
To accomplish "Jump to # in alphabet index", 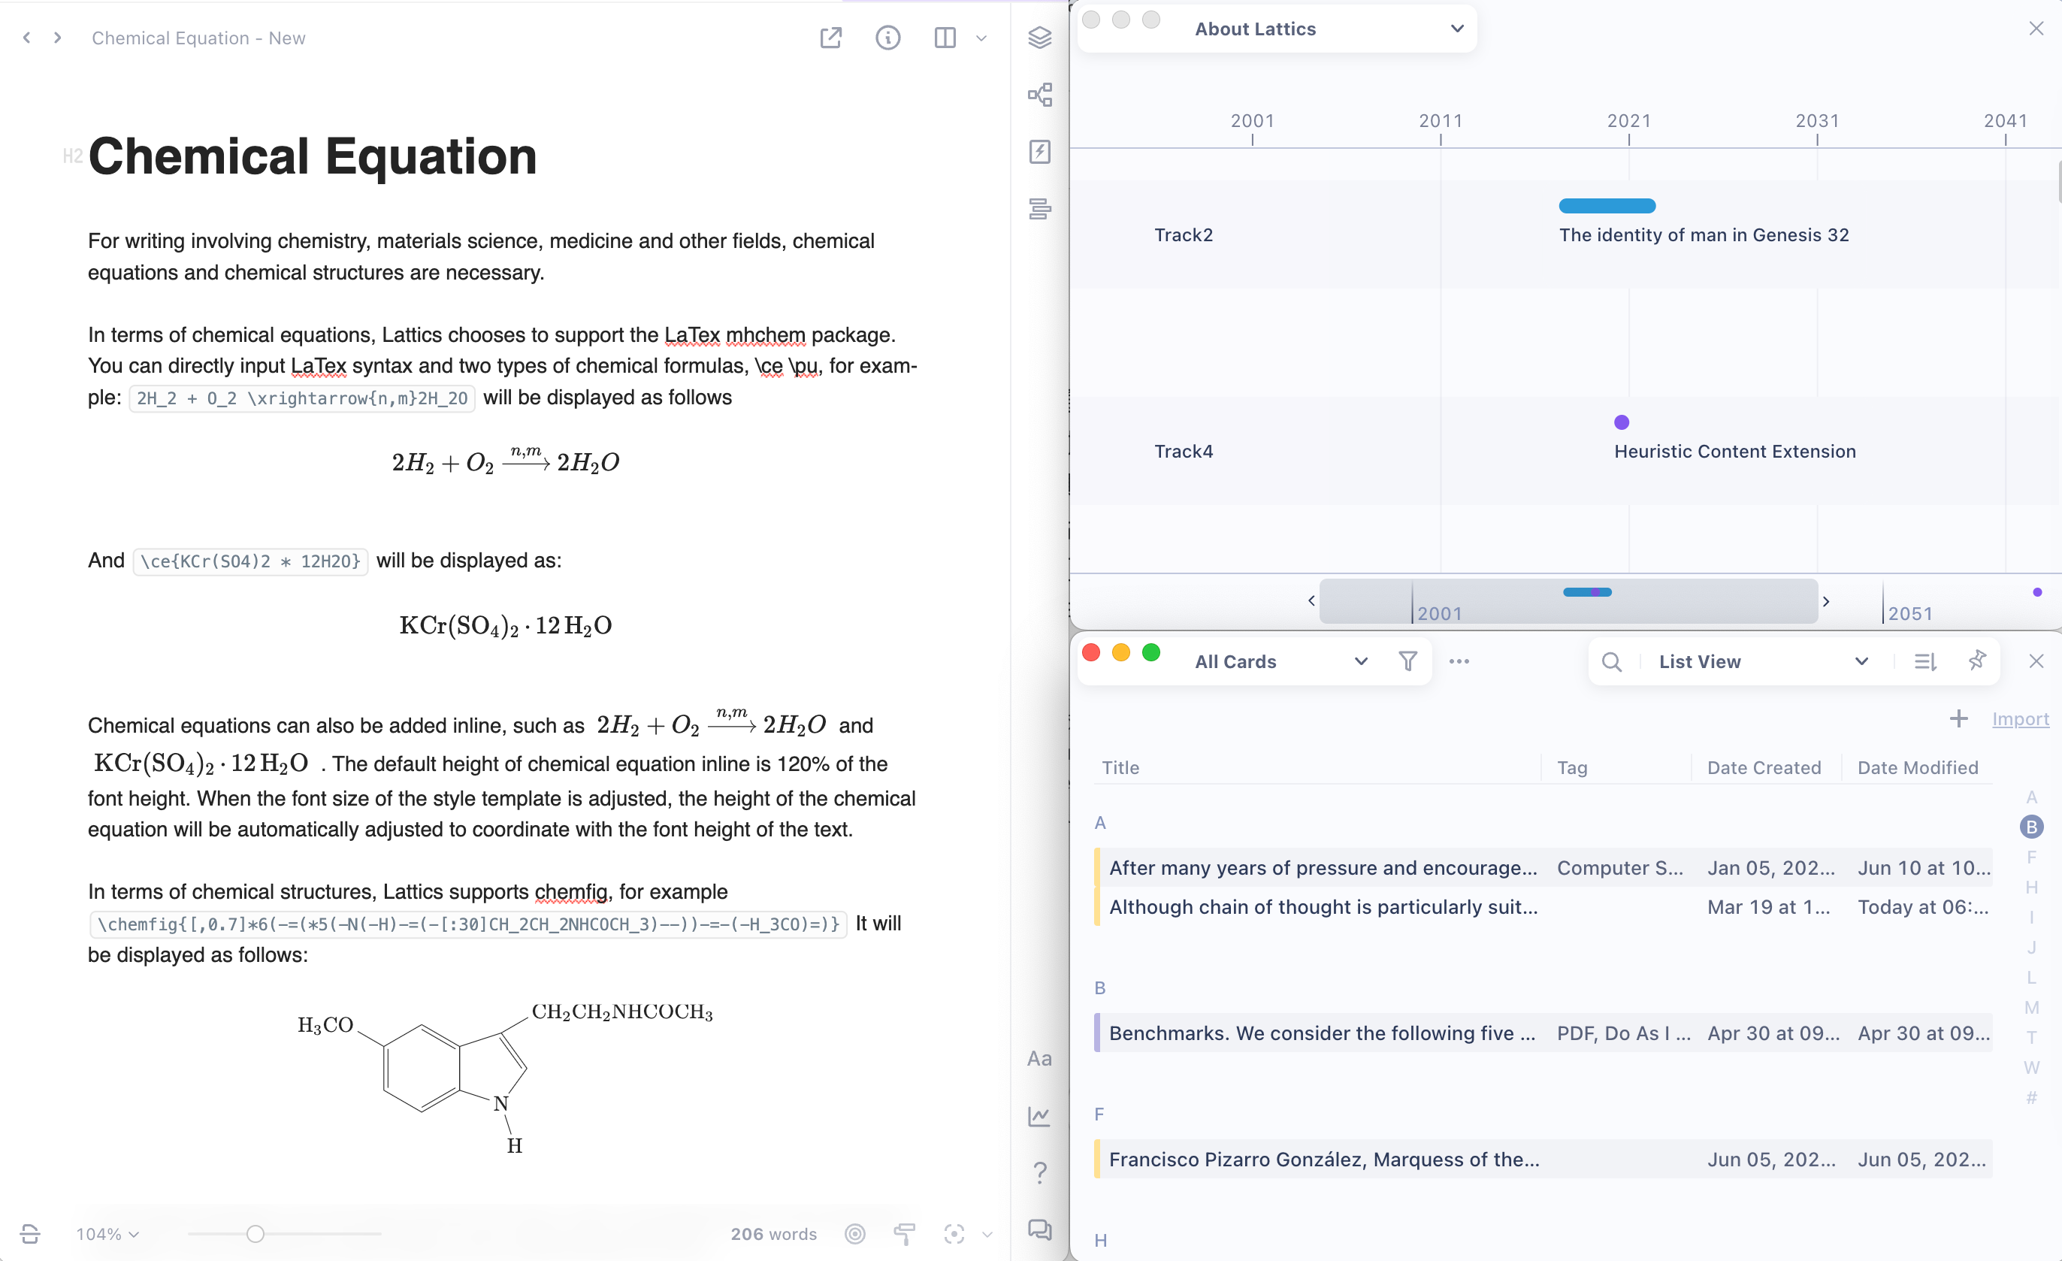I will click(2031, 1097).
